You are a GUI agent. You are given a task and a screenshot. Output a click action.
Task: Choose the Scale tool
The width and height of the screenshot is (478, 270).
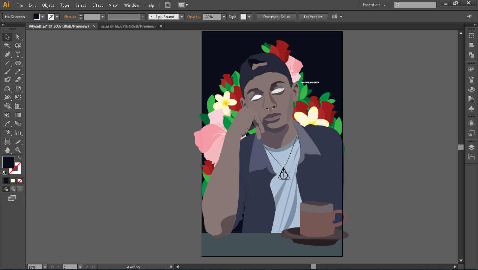click(x=18, y=89)
